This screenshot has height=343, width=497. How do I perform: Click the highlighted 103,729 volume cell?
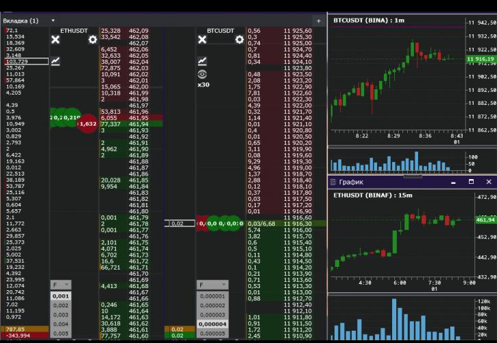click(27, 61)
